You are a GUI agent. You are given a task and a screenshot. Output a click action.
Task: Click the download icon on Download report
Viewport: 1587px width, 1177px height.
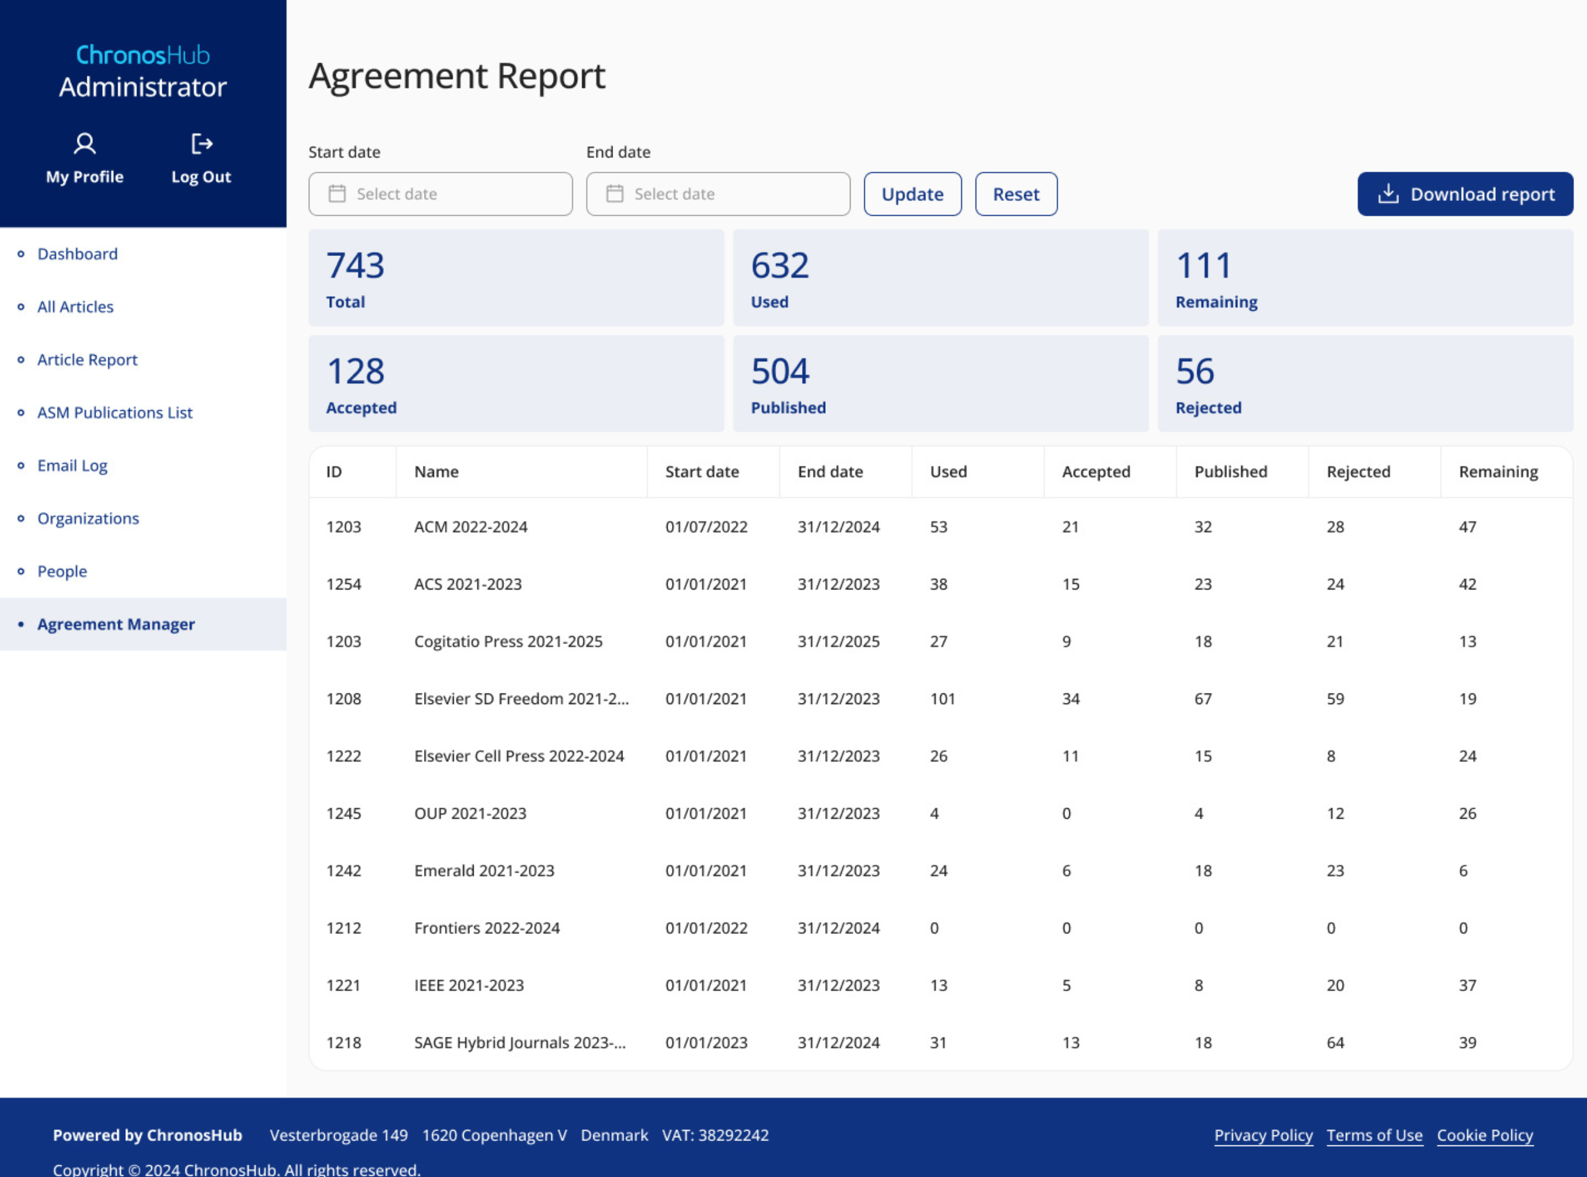coord(1387,194)
